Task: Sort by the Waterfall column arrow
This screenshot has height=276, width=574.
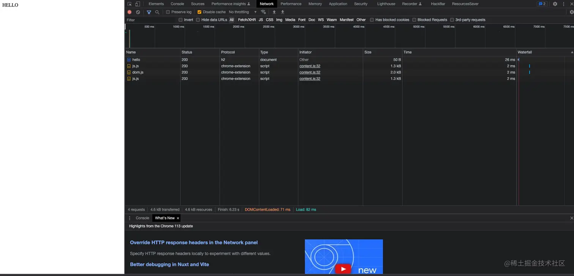Action: 572,52
